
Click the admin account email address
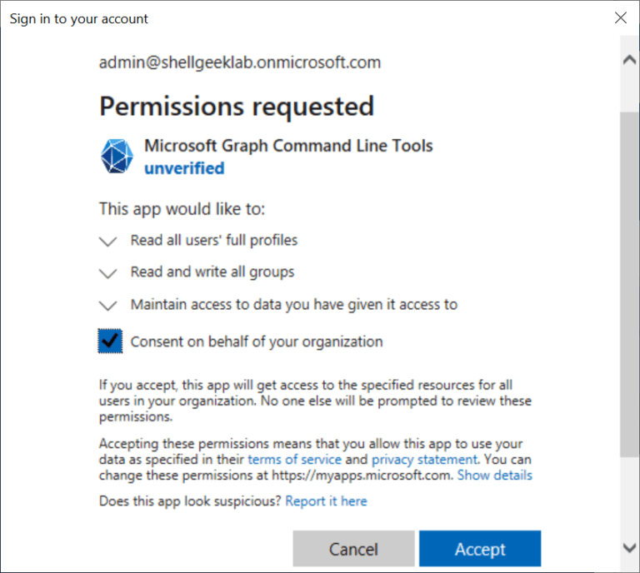tap(240, 62)
